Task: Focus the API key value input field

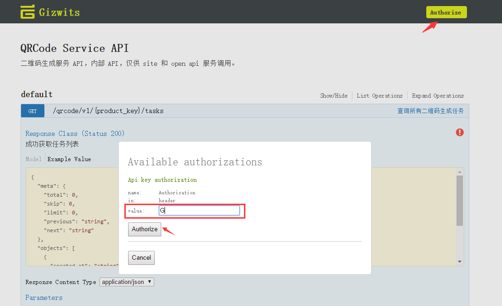Action: tap(199, 211)
